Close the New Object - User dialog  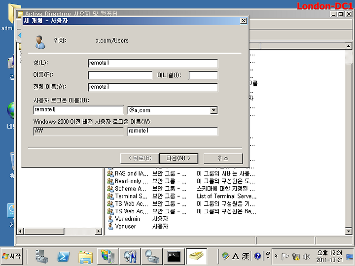(244, 21)
